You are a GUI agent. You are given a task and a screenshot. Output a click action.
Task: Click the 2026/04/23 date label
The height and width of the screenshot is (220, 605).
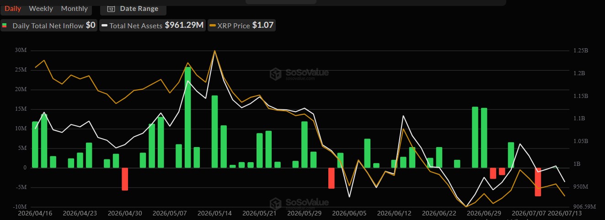(80, 213)
